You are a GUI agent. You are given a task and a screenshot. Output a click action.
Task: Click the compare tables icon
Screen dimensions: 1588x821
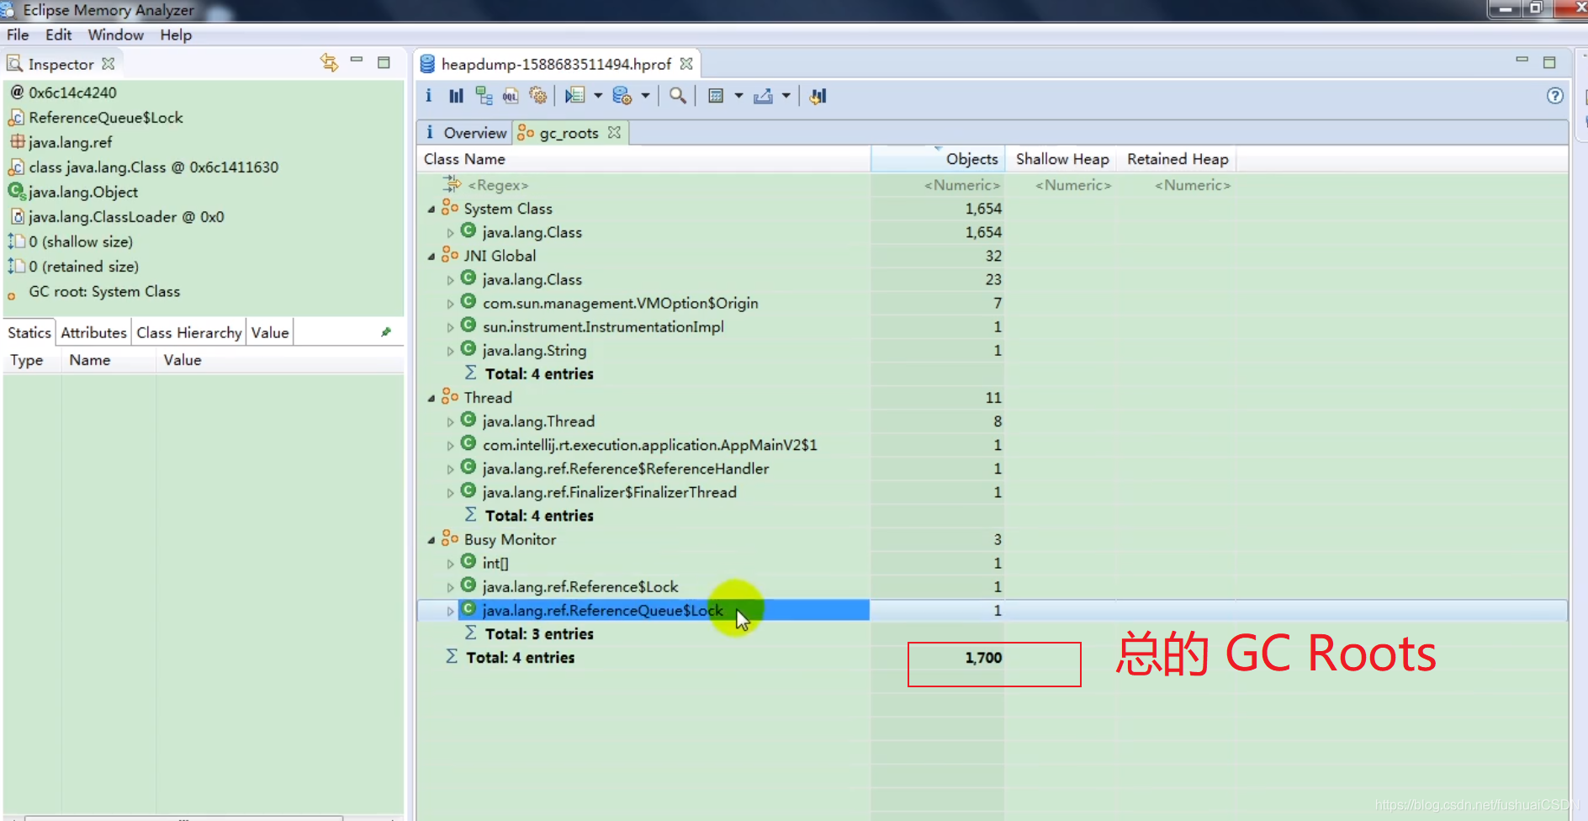point(818,96)
